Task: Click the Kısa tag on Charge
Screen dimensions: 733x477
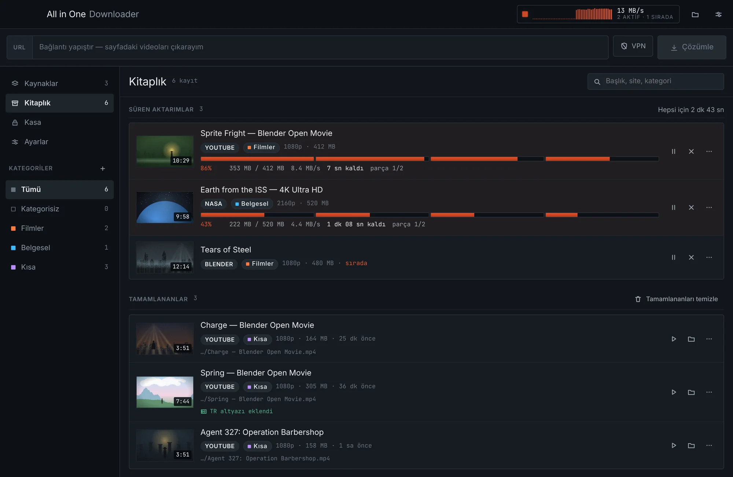Action: (x=257, y=339)
